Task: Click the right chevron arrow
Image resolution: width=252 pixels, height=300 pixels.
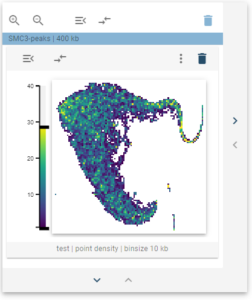Action: tap(235, 121)
